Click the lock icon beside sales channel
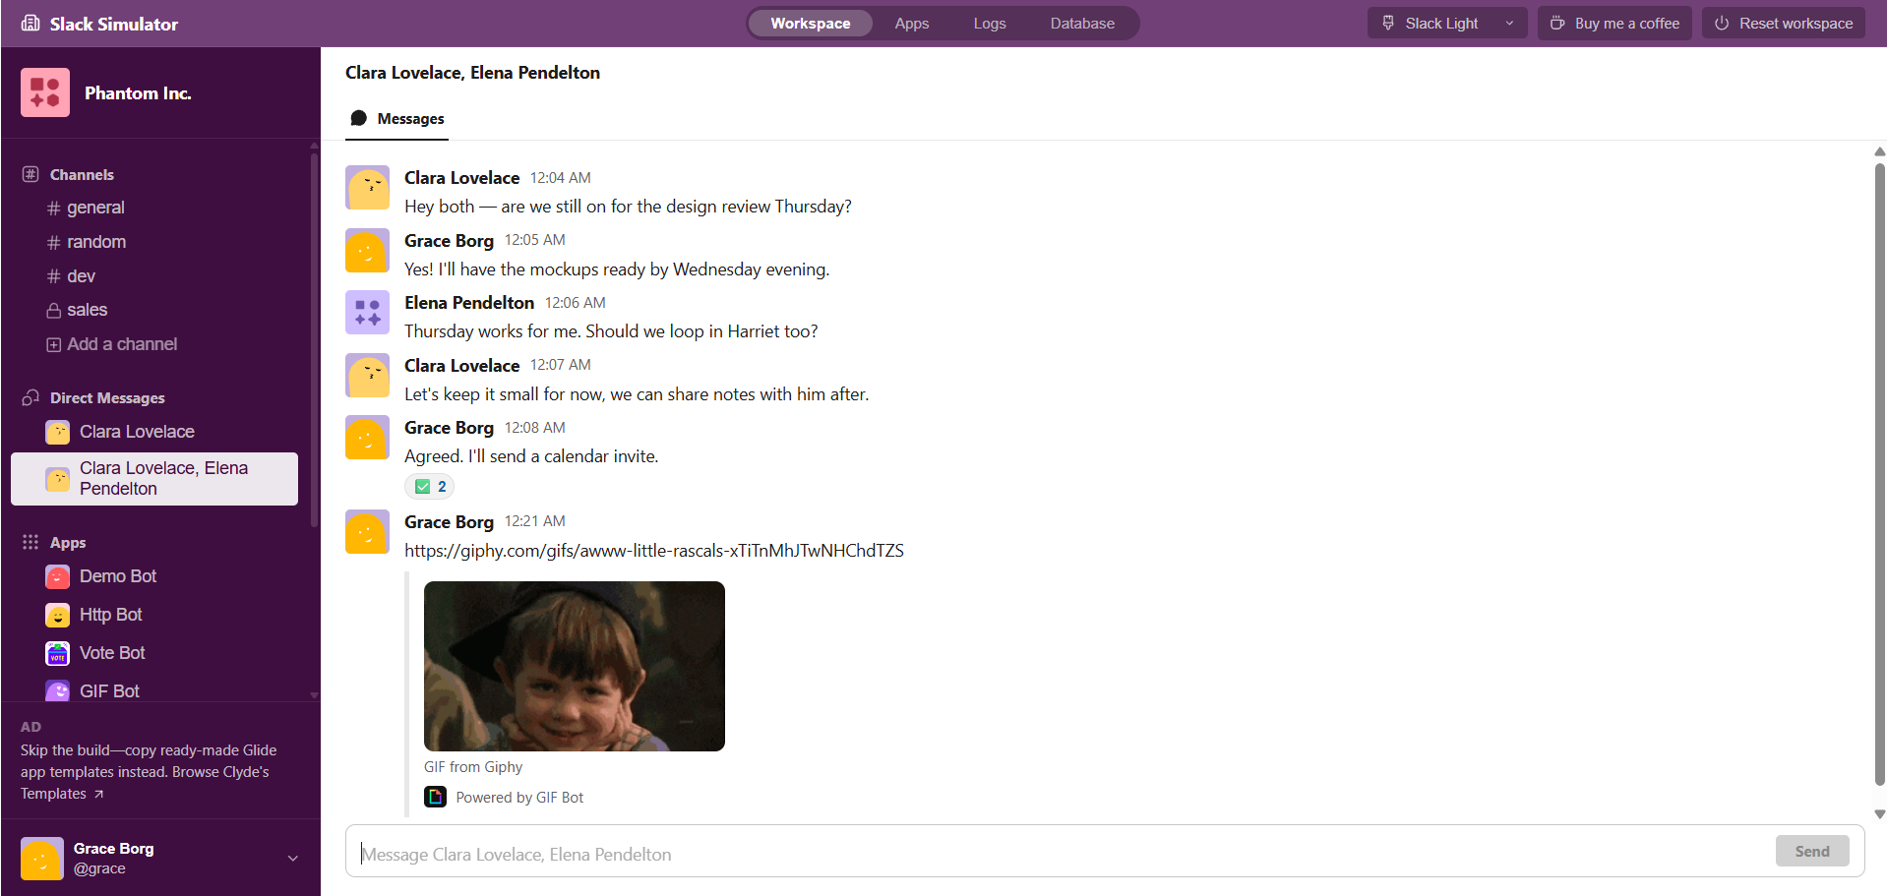 (x=54, y=311)
